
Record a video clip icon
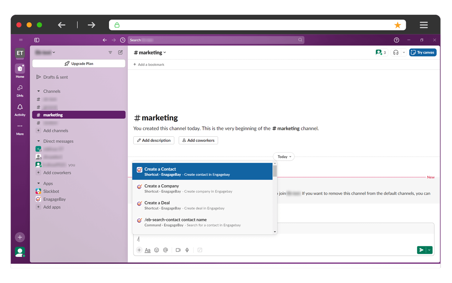[x=178, y=250]
